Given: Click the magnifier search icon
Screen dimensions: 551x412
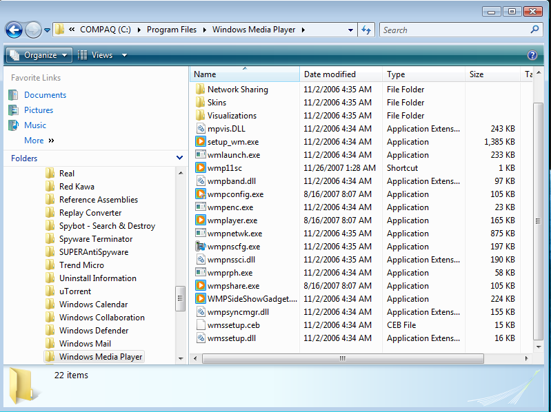Looking at the screenshot, I should 534,30.
